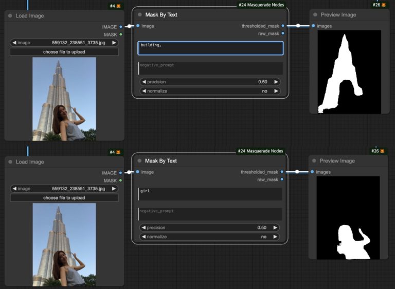Focus the prompt field containing 'building,'
Screen dimensions: 395x289
(x=210, y=48)
